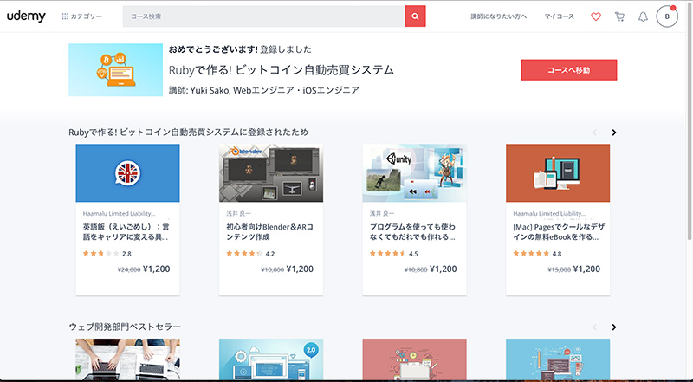This screenshot has height=382, width=693.
Task: Click the コースへ移動 button
Action: tap(569, 70)
